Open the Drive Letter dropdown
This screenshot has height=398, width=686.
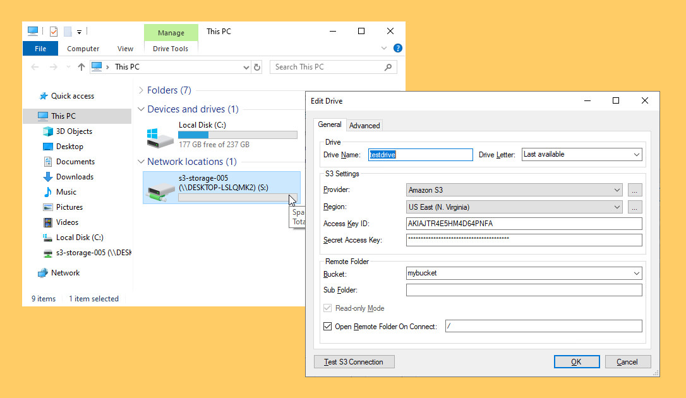tap(581, 154)
